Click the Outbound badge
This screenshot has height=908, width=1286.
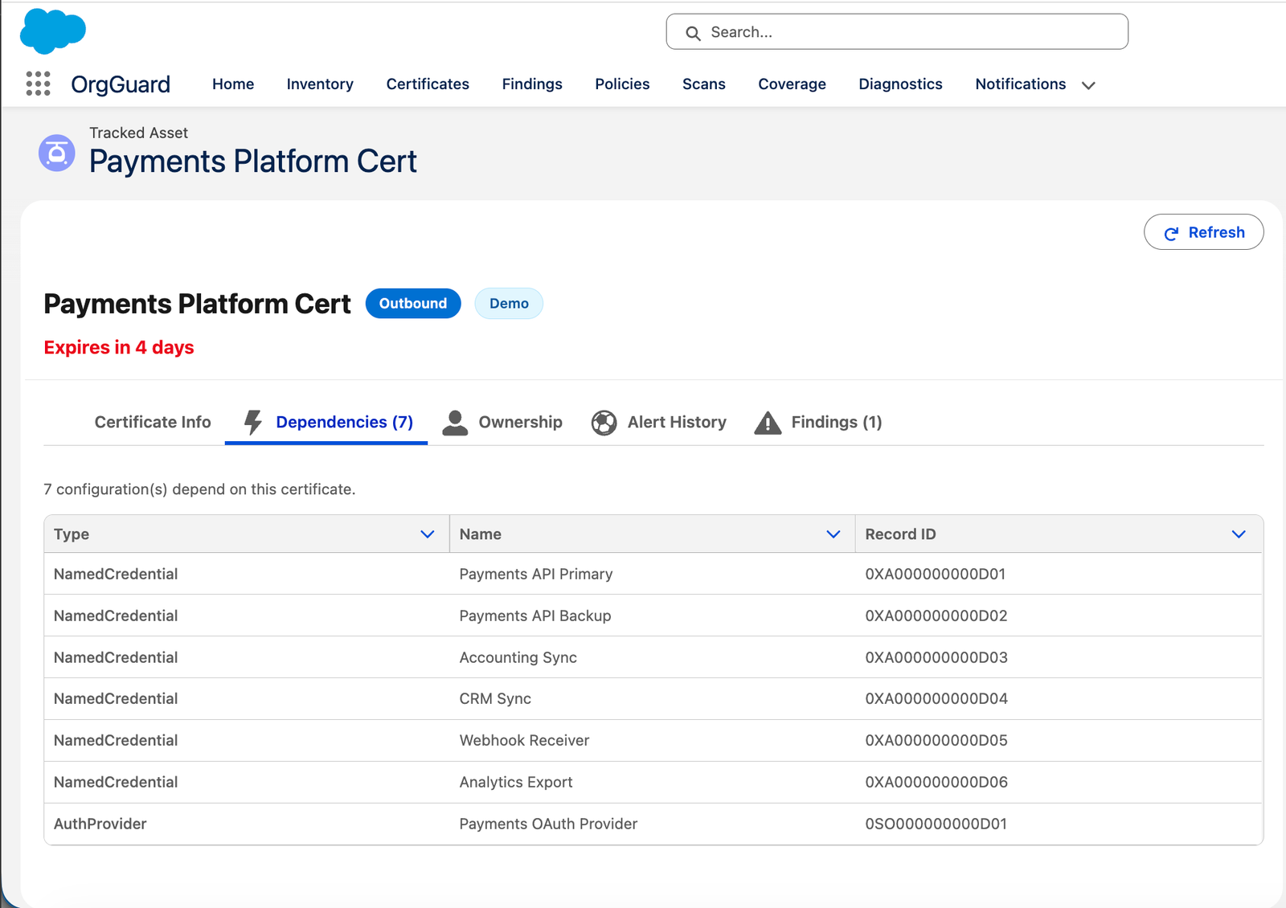[x=413, y=304]
